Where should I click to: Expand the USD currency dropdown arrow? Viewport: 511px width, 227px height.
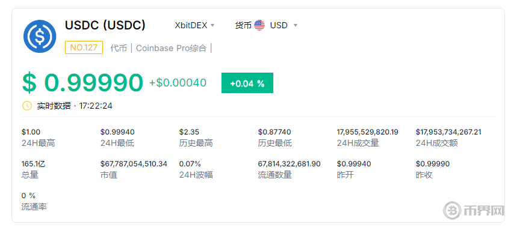pyautogui.click(x=296, y=25)
